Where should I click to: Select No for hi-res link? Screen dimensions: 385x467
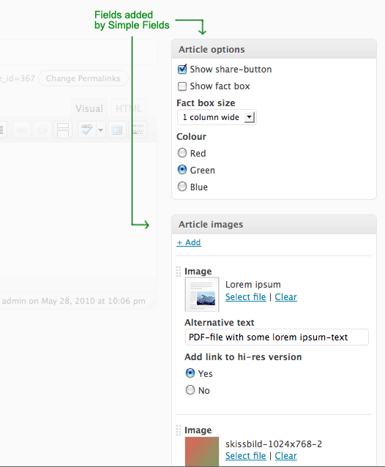(190, 390)
